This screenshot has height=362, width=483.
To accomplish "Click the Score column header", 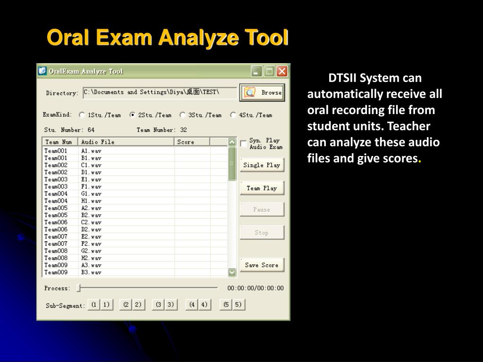I will [x=192, y=142].
